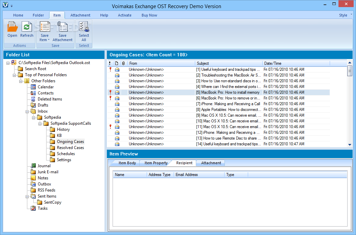356x235 pixels.
Task: Collapse the Other Folders node
Action: tap(21, 81)
